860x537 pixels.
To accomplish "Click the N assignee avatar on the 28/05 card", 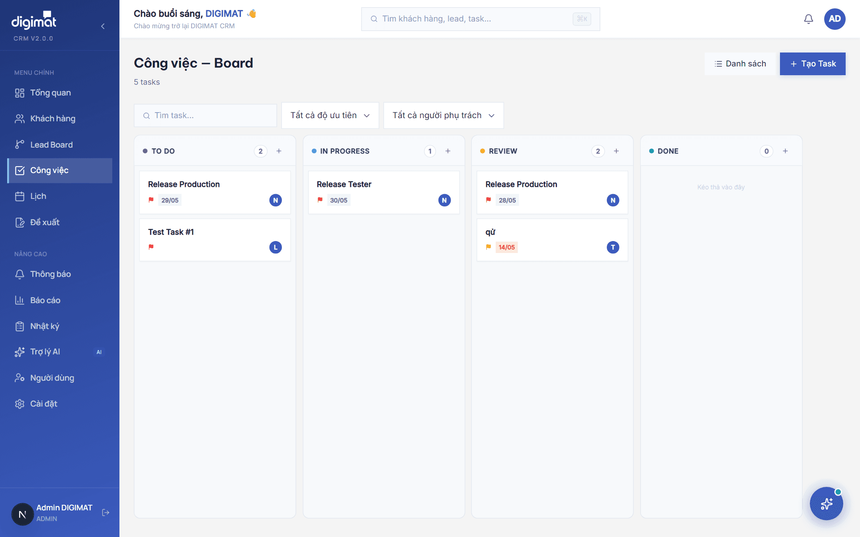I will click(613, 200).
